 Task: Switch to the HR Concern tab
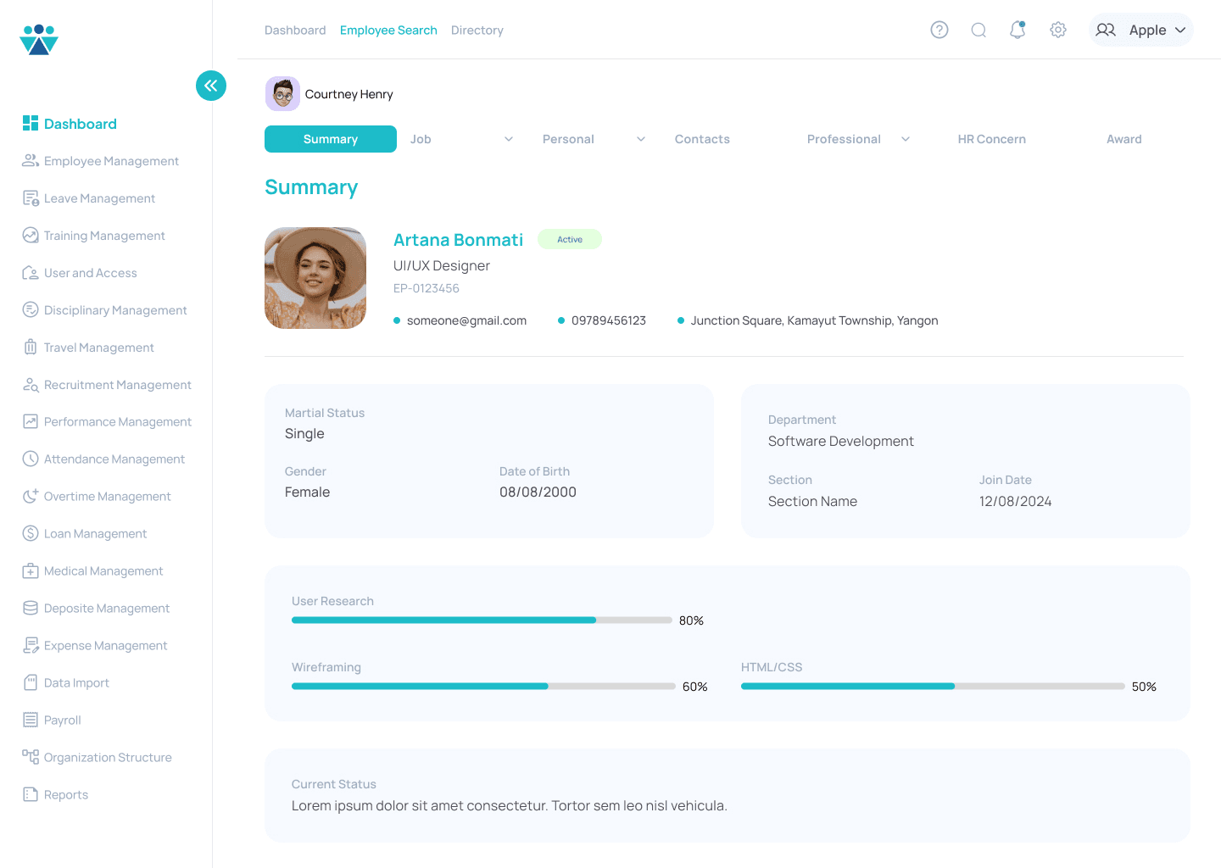[991, 139]
